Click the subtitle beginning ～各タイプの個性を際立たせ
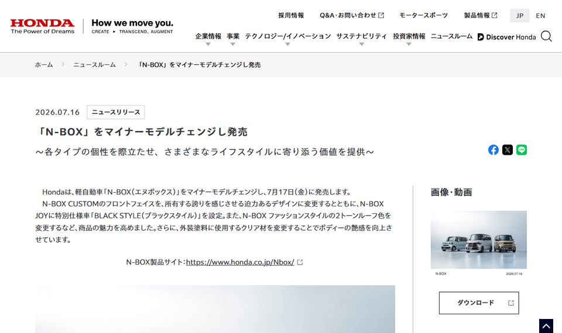The image size is (562, 333). point(205,152)
